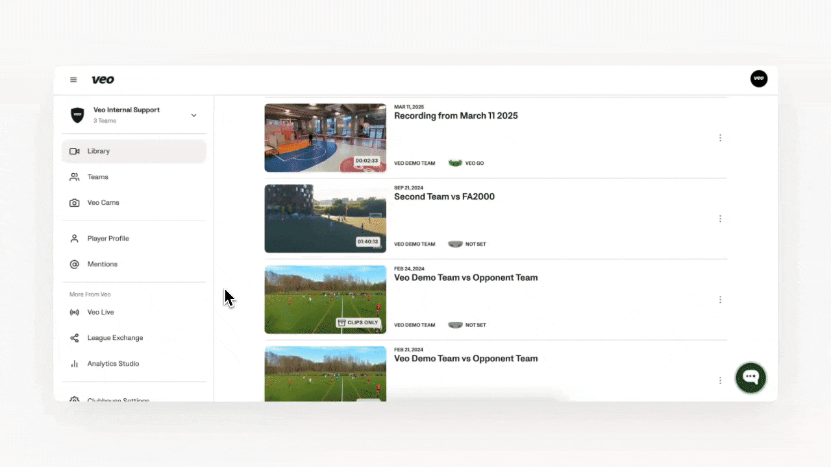
Task: Click the Recording from March 11 2025 title
Action: (x=456, y=116)
